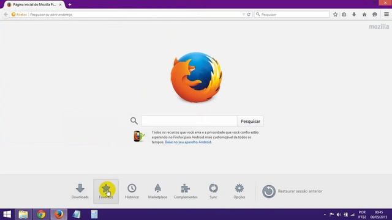The height and width of the screenshot is (220, 392).
Task: Click the search magnifier icon in toolbar search box
Action: [x=258, y=15]
